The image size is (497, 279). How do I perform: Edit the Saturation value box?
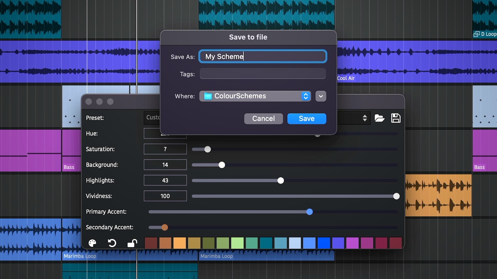pos(165,149)
